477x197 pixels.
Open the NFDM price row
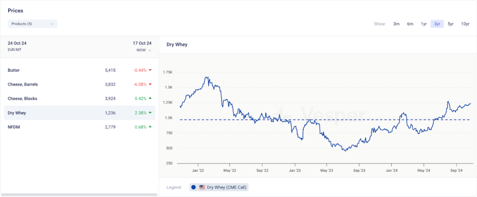tap(14, 127)
